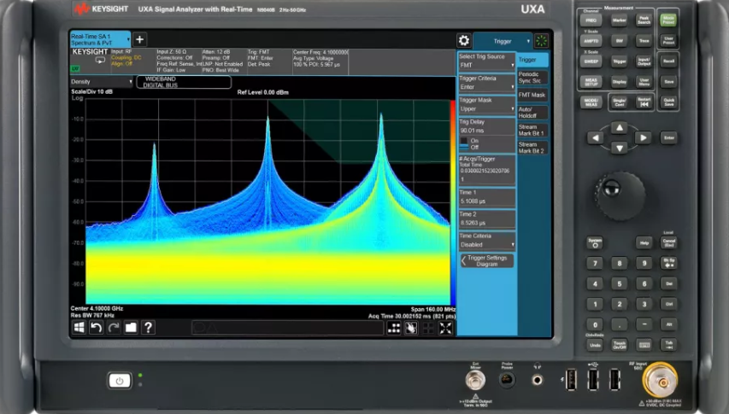Click the power button on the front panel
729x414 pixels.
(120, 381)
